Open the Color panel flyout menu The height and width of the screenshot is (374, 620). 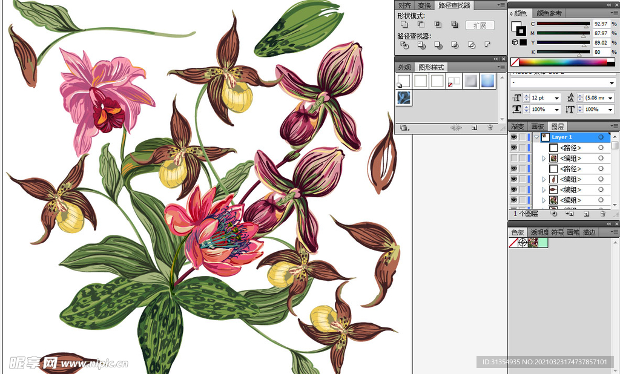[x=614, y=13]
